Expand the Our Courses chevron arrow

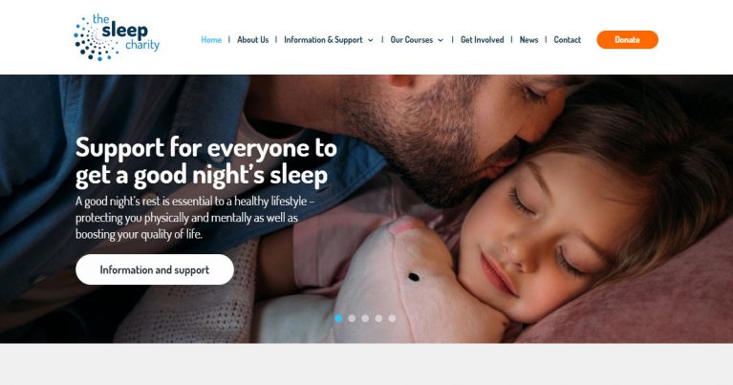coord(441,40)
